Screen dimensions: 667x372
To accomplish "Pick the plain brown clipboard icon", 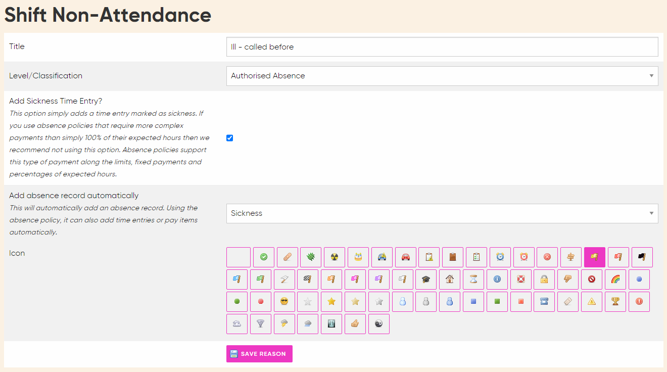I will (453, 257).
